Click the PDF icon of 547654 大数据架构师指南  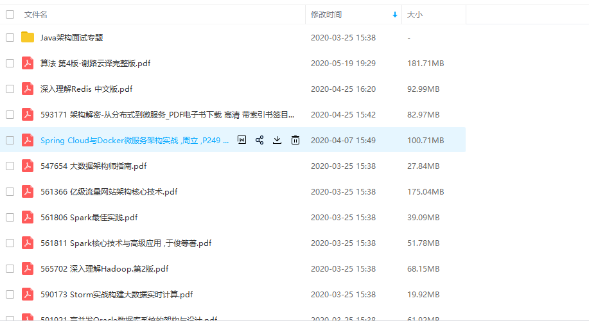(28, 166)
